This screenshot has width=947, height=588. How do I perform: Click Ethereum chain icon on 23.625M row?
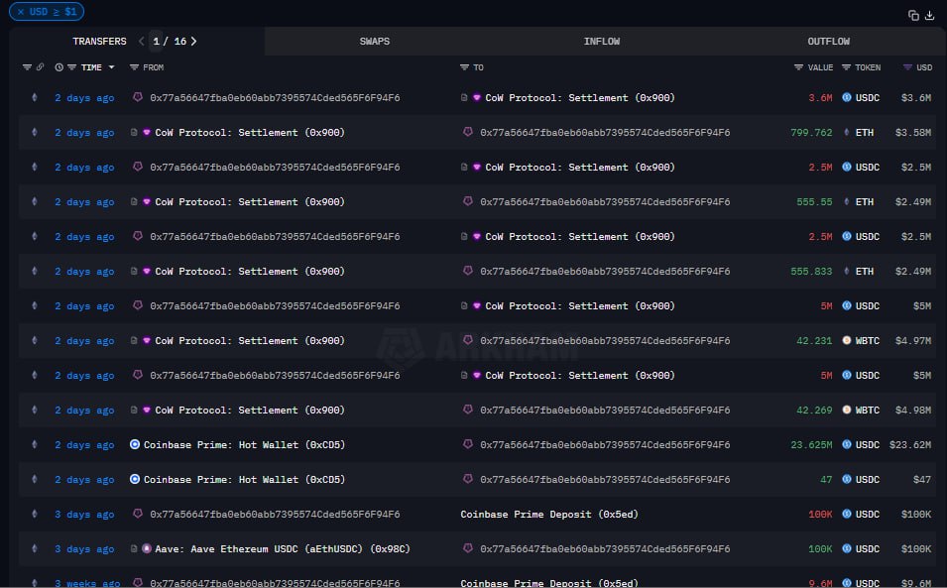[35, 444]
